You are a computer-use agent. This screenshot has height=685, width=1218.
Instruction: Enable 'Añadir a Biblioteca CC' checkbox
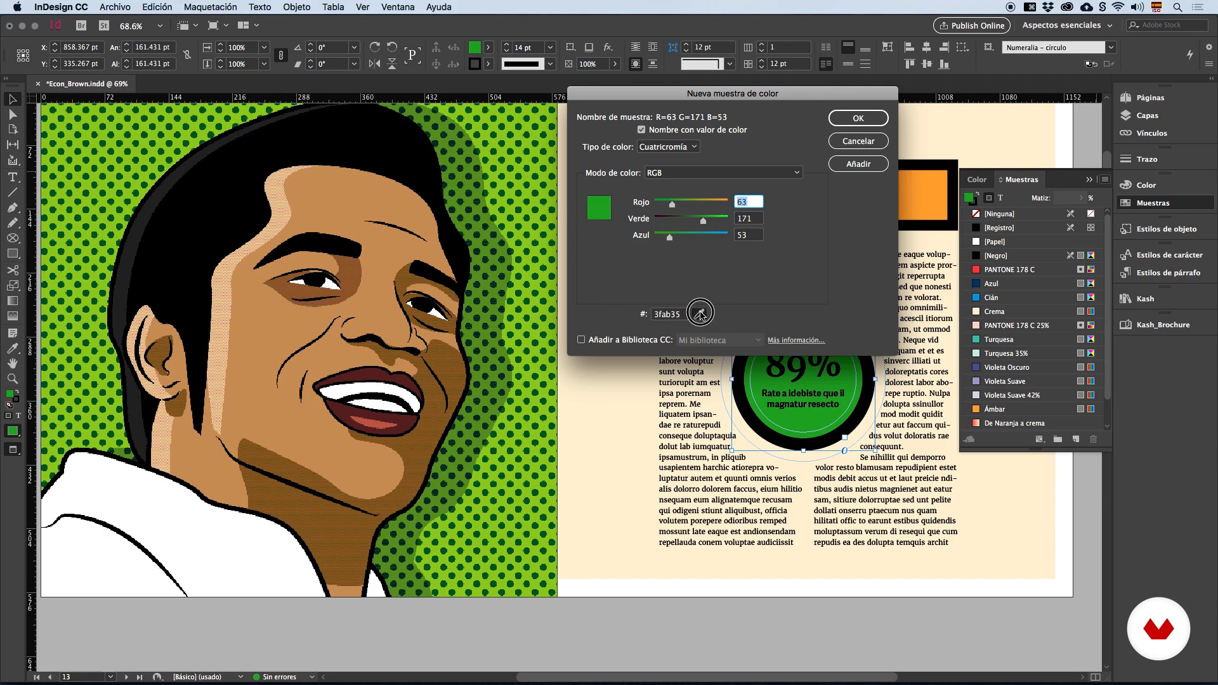point(581,340)
